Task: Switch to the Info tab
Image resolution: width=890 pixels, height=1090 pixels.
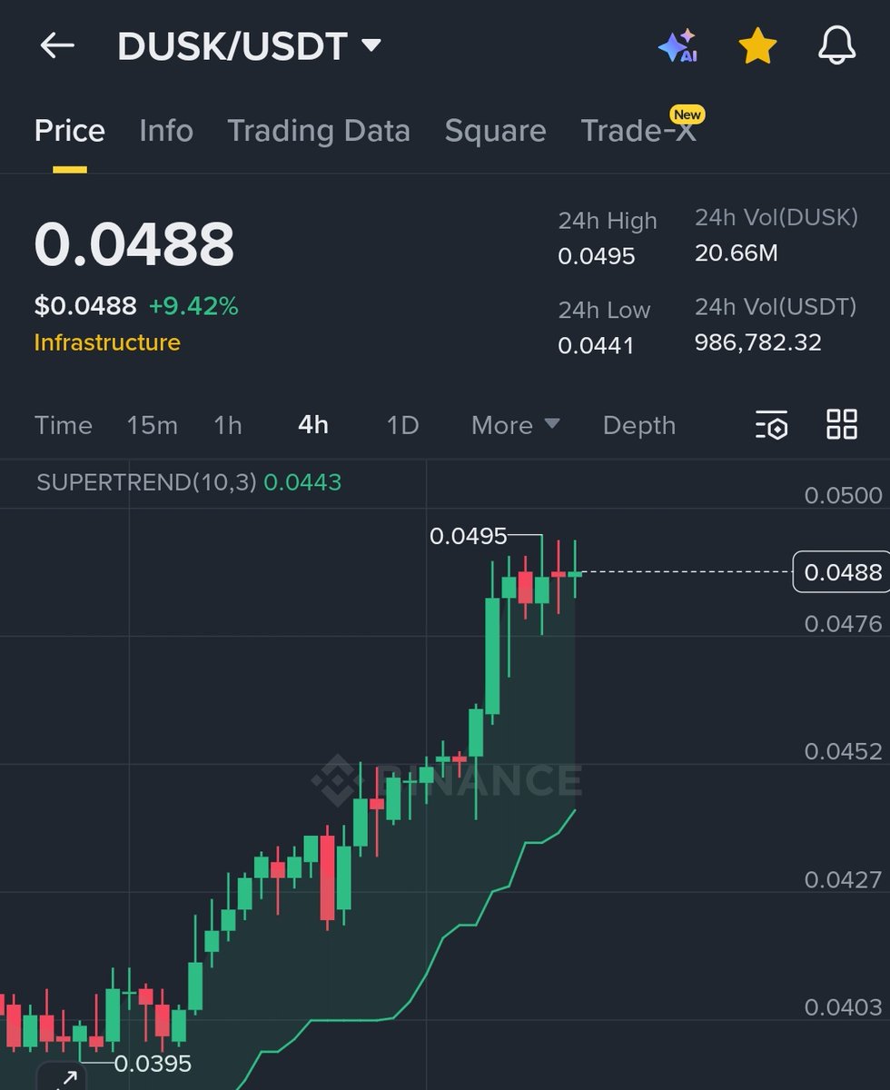Action: [x=166, y=131]
